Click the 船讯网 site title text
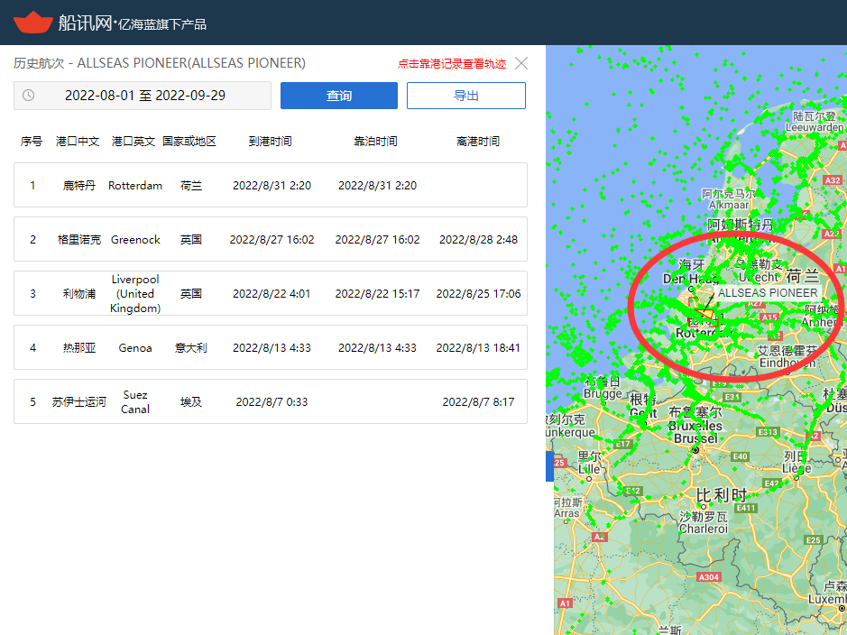The height and width of the screenshot is (635, 847). (x=86, y=23)
